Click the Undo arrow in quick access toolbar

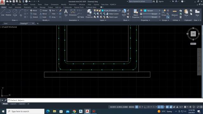(x=29, y=1)
